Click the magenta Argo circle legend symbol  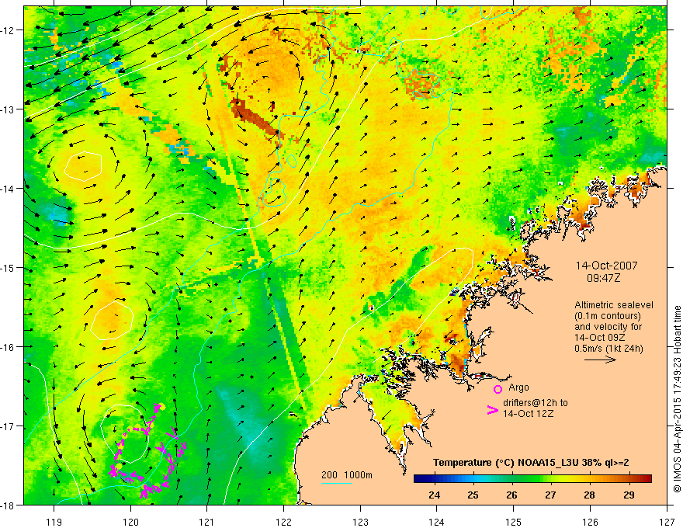click(498, 390)
